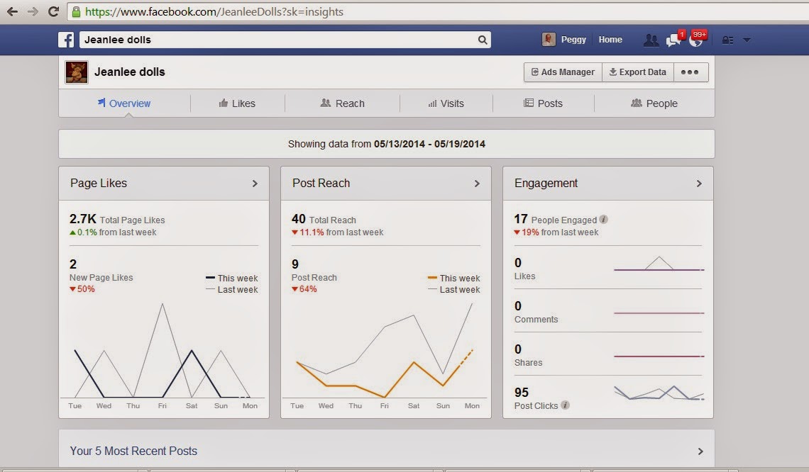The image size is (809, 472).
Task: Switch to the Reach tab
Action: pos(343,103)
